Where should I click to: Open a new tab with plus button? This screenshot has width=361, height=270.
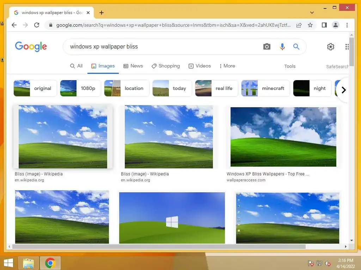pyautogui.click(x=101, y=13)
